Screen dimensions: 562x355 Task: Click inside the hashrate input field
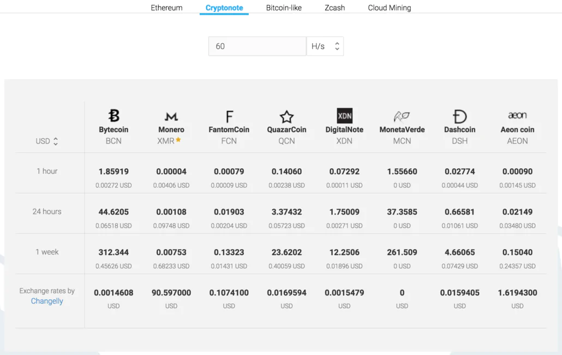pyautogui.click(x=257, y=46)
